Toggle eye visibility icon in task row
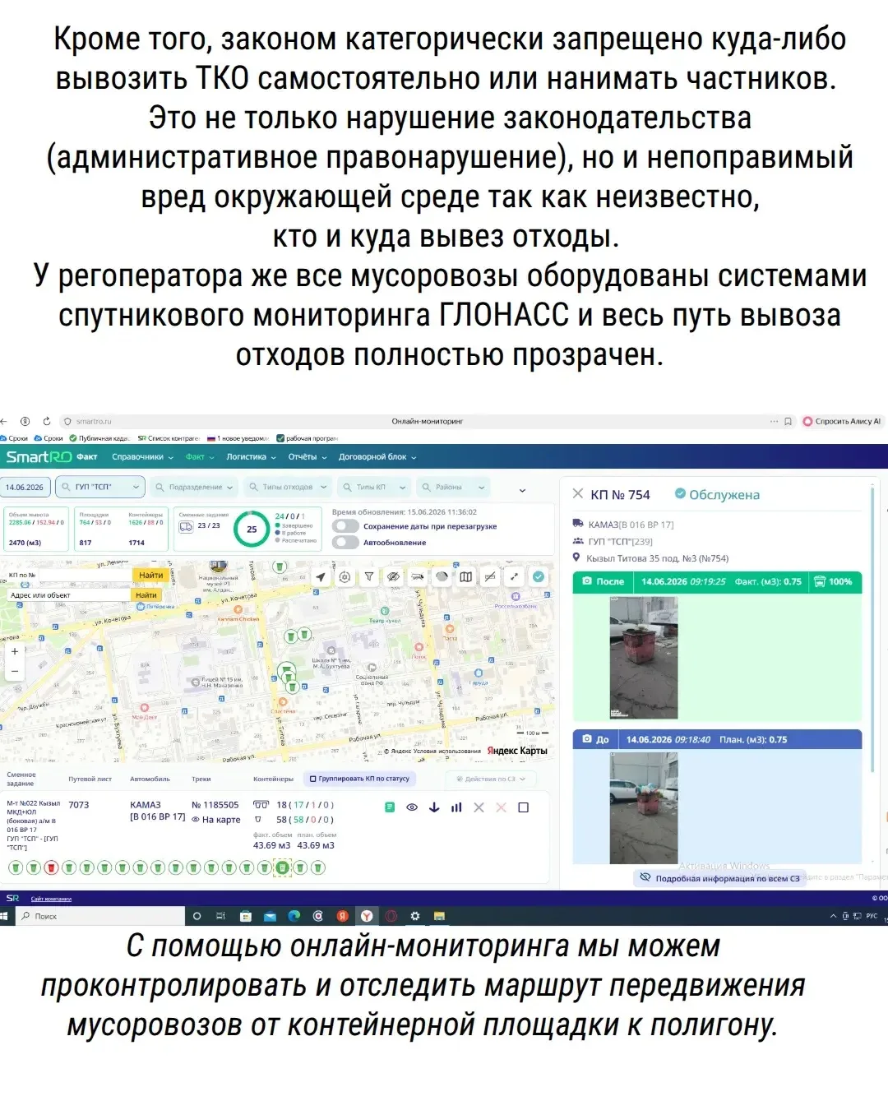This screenshot has height=1110, width=888. [412, 807]
